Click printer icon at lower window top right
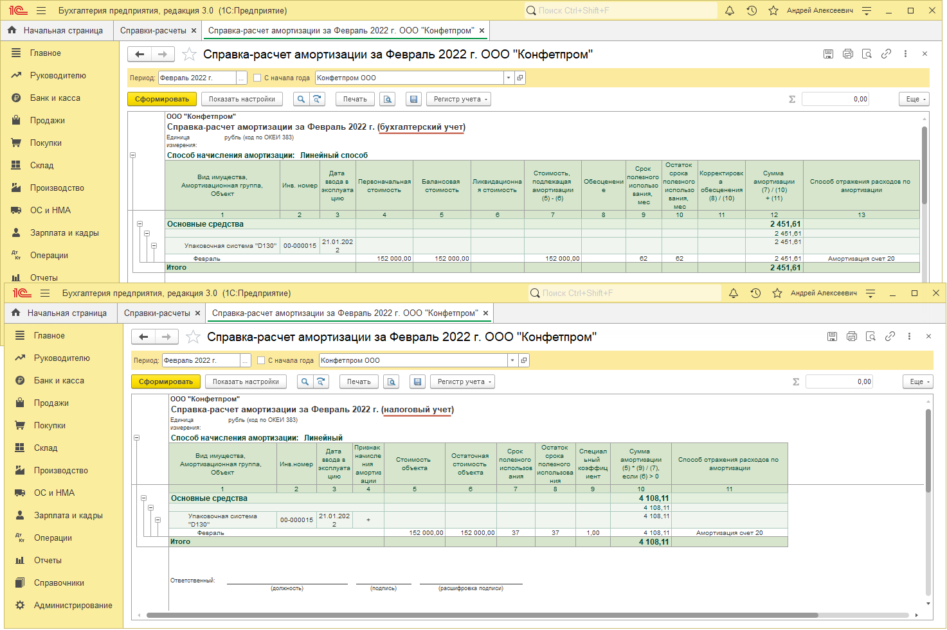 (x=851, y=337)
